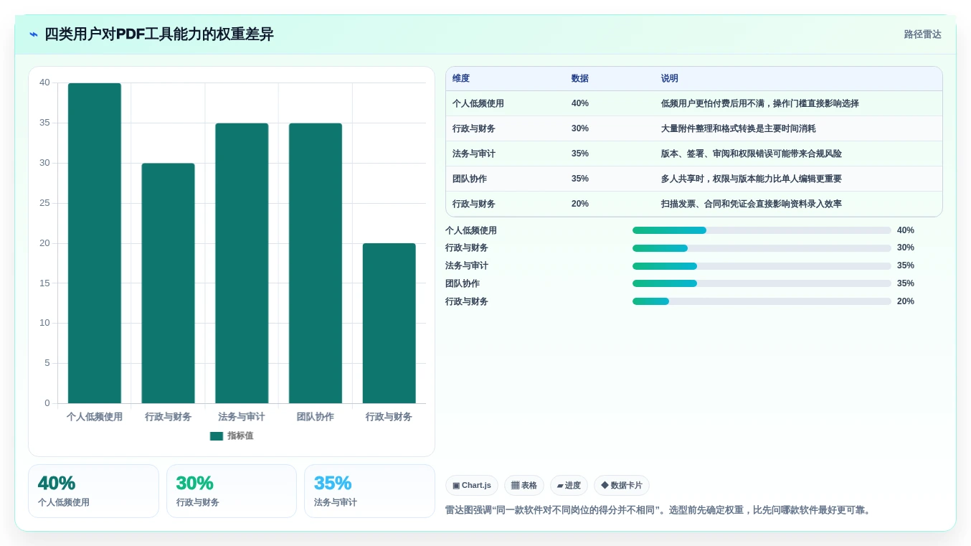Click the 行政与财务 progress bar at 30%
The width and height of the screenshot is (971, 546).
pyautogui.click(x=762, y=248)
